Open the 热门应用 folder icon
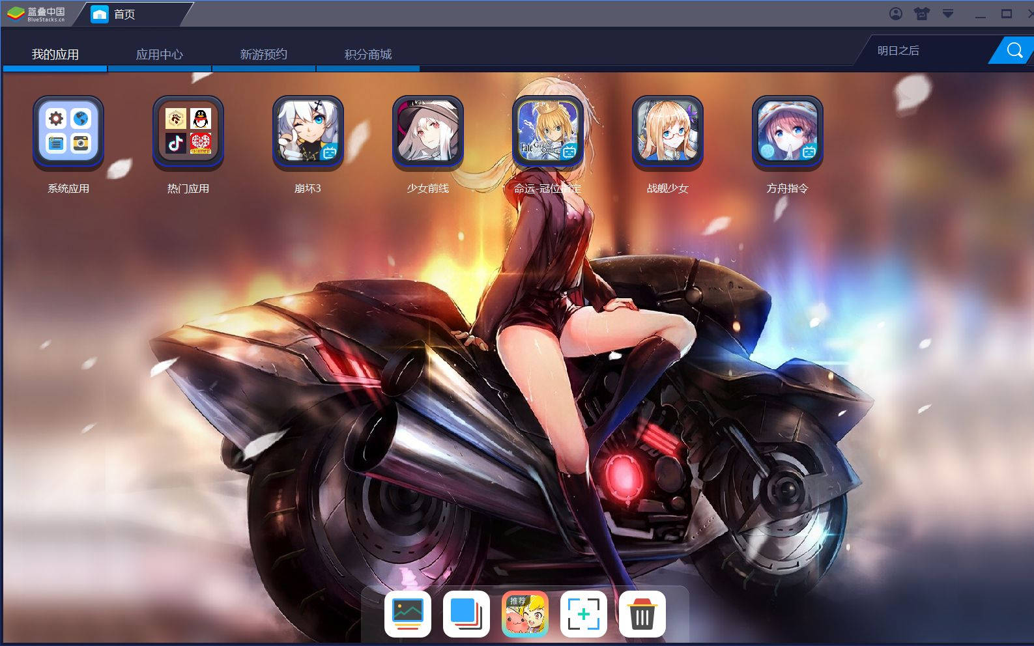Viewport: 1034px width, 646px height. pyautogui.click(x=188, y=133)
